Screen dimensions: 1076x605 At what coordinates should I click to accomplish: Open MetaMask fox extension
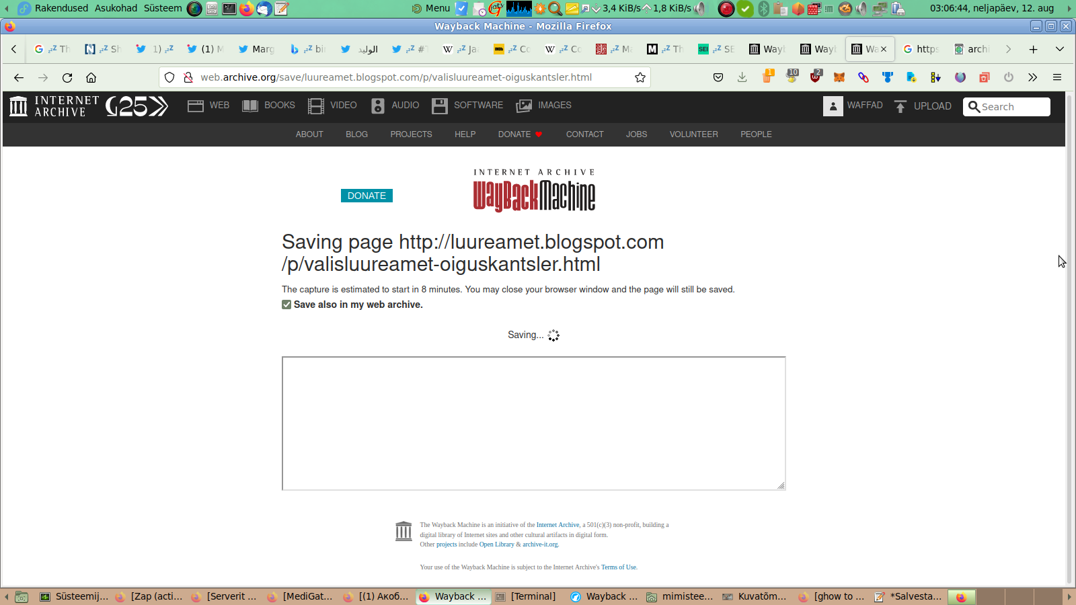pos(839,77)
